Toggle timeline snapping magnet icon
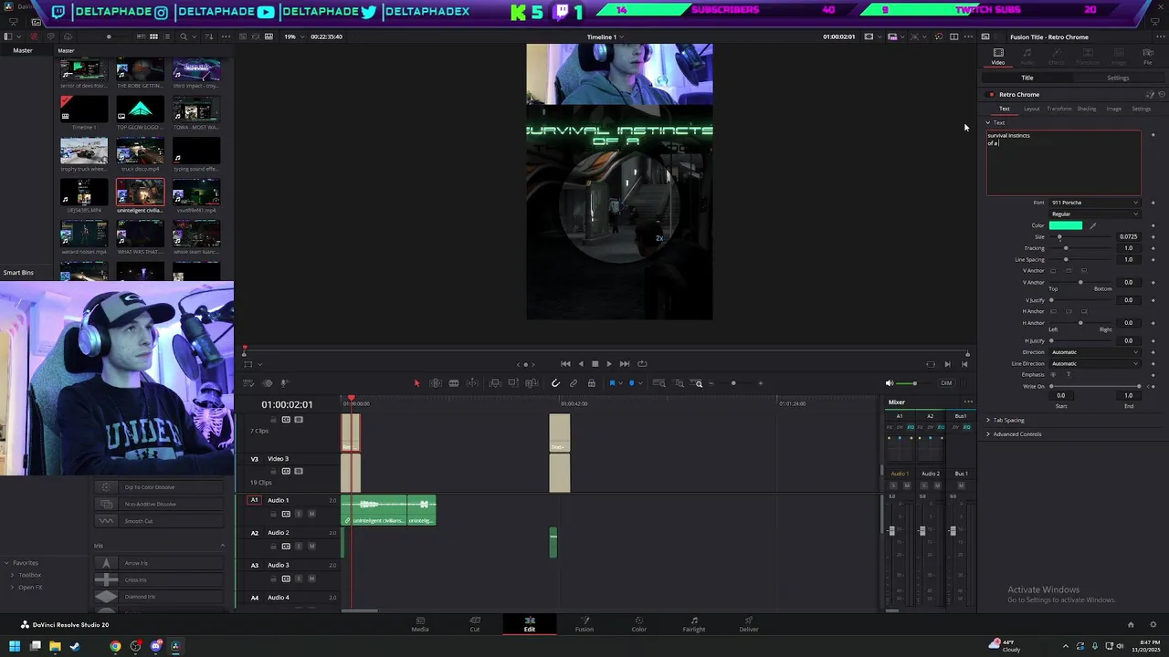Screen dimensions: 1169x657 pyautogui.click(x=555, y=383)
